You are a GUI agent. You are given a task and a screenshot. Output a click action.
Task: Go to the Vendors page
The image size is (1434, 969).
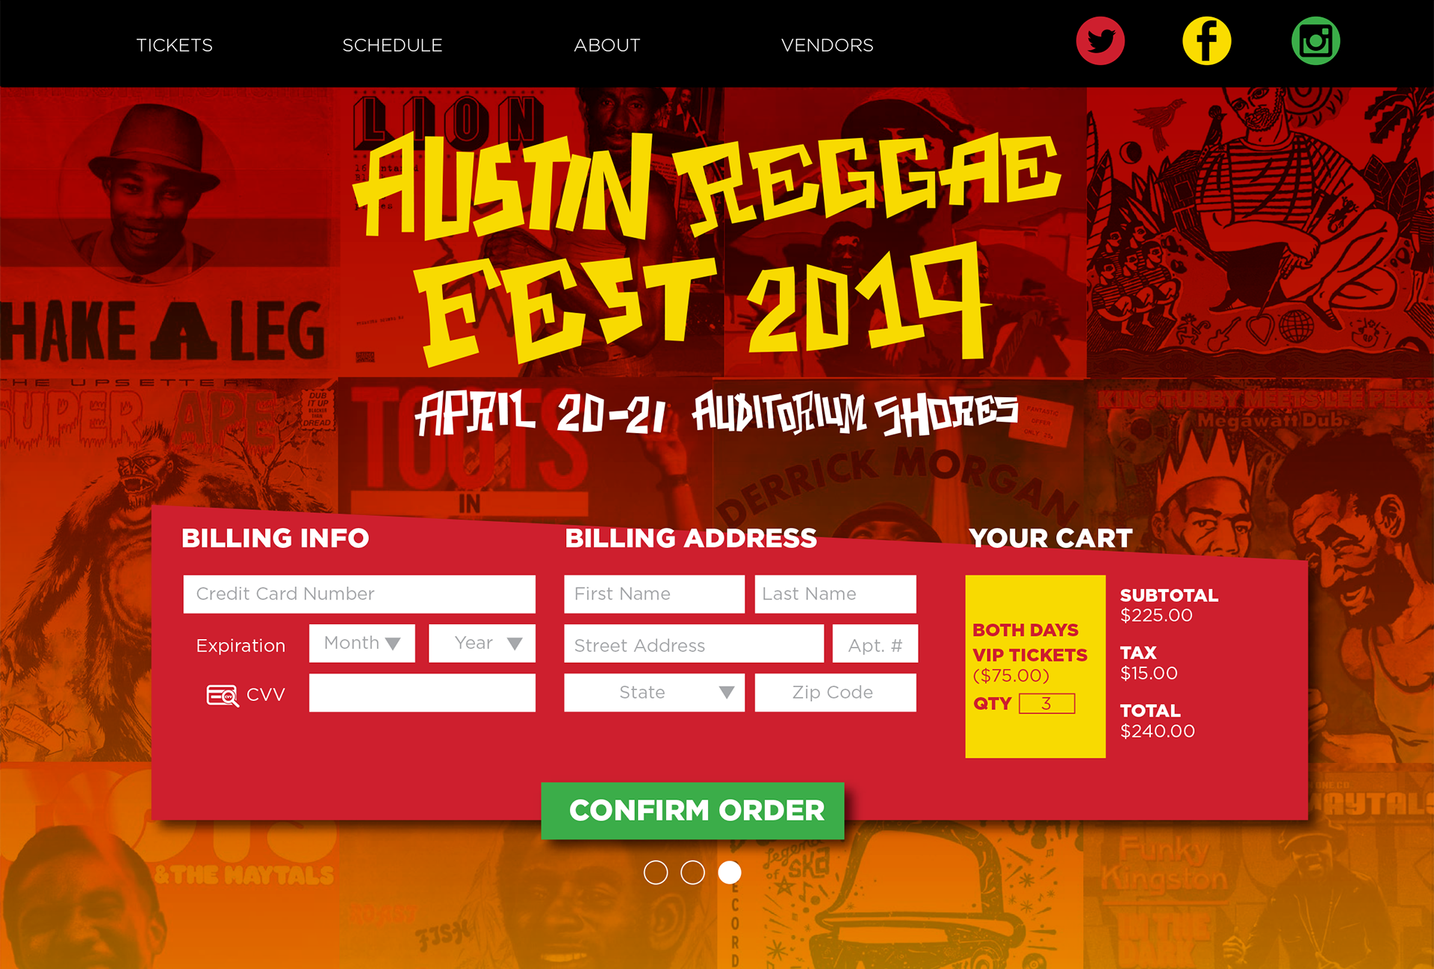[828, 46]
